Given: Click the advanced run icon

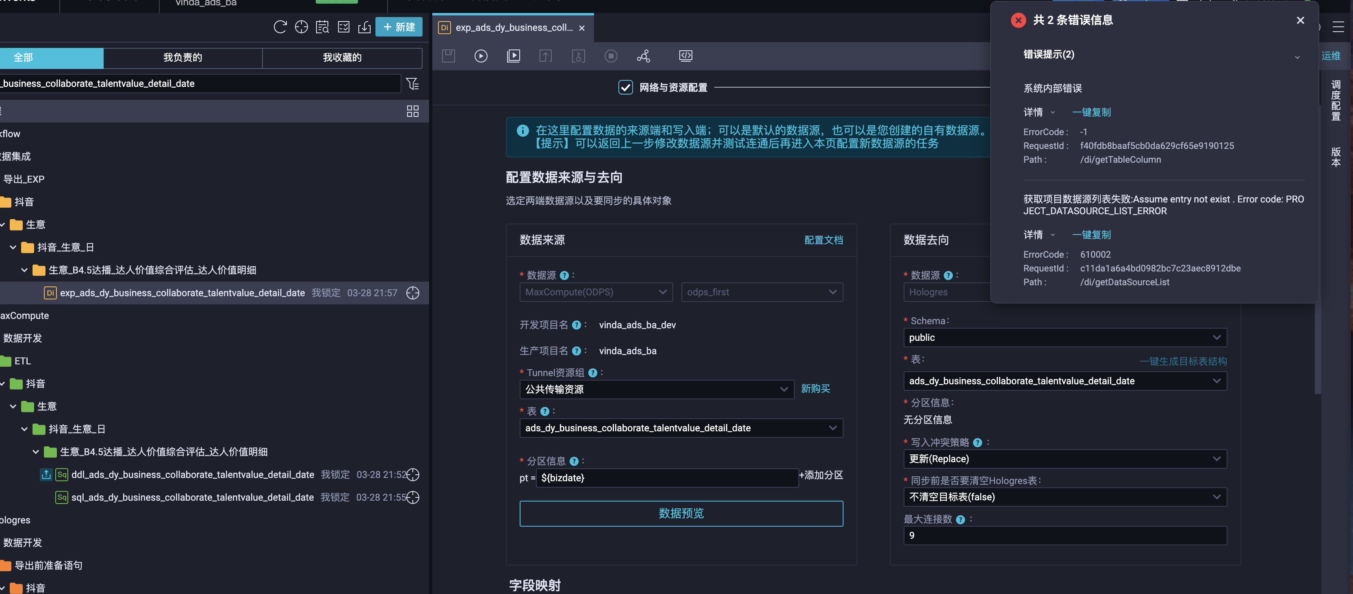Looking at the screenshot, I should 514,56.
